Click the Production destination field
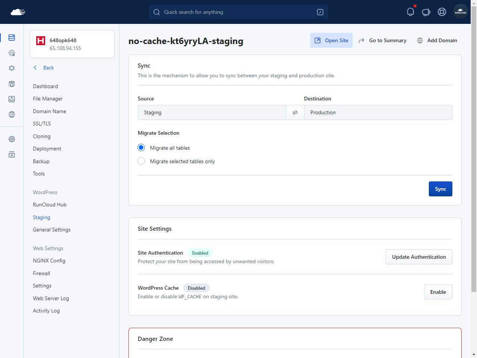 378,112
